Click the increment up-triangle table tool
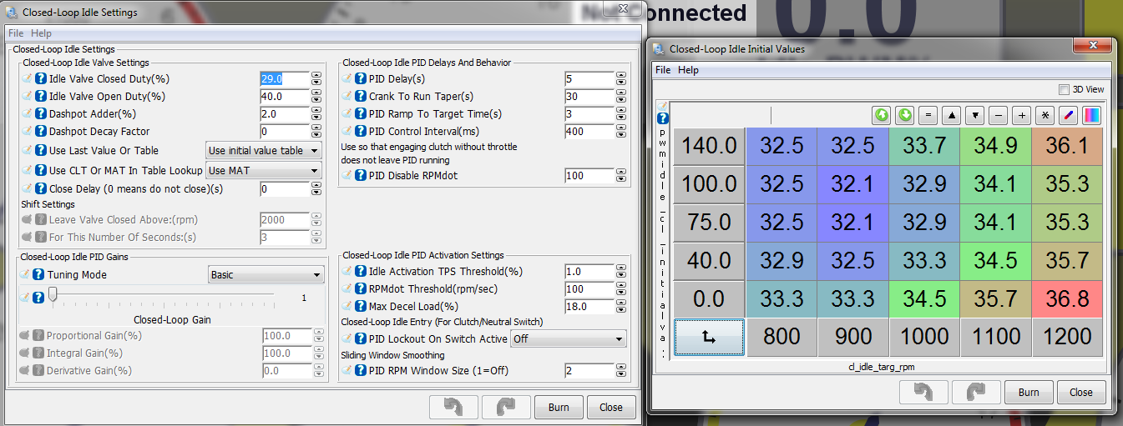1123x426 pixels. [x=951, y=116]
